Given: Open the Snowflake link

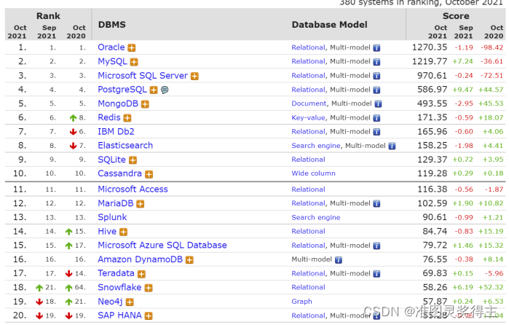Looking at the screenshot, I should point(119,287).
